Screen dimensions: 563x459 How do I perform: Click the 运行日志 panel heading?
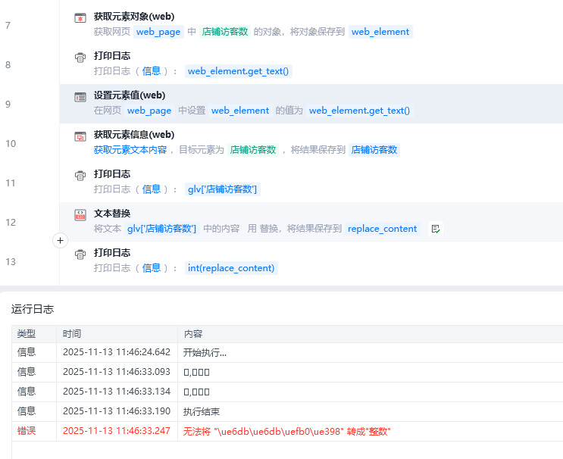click(33, 309)
